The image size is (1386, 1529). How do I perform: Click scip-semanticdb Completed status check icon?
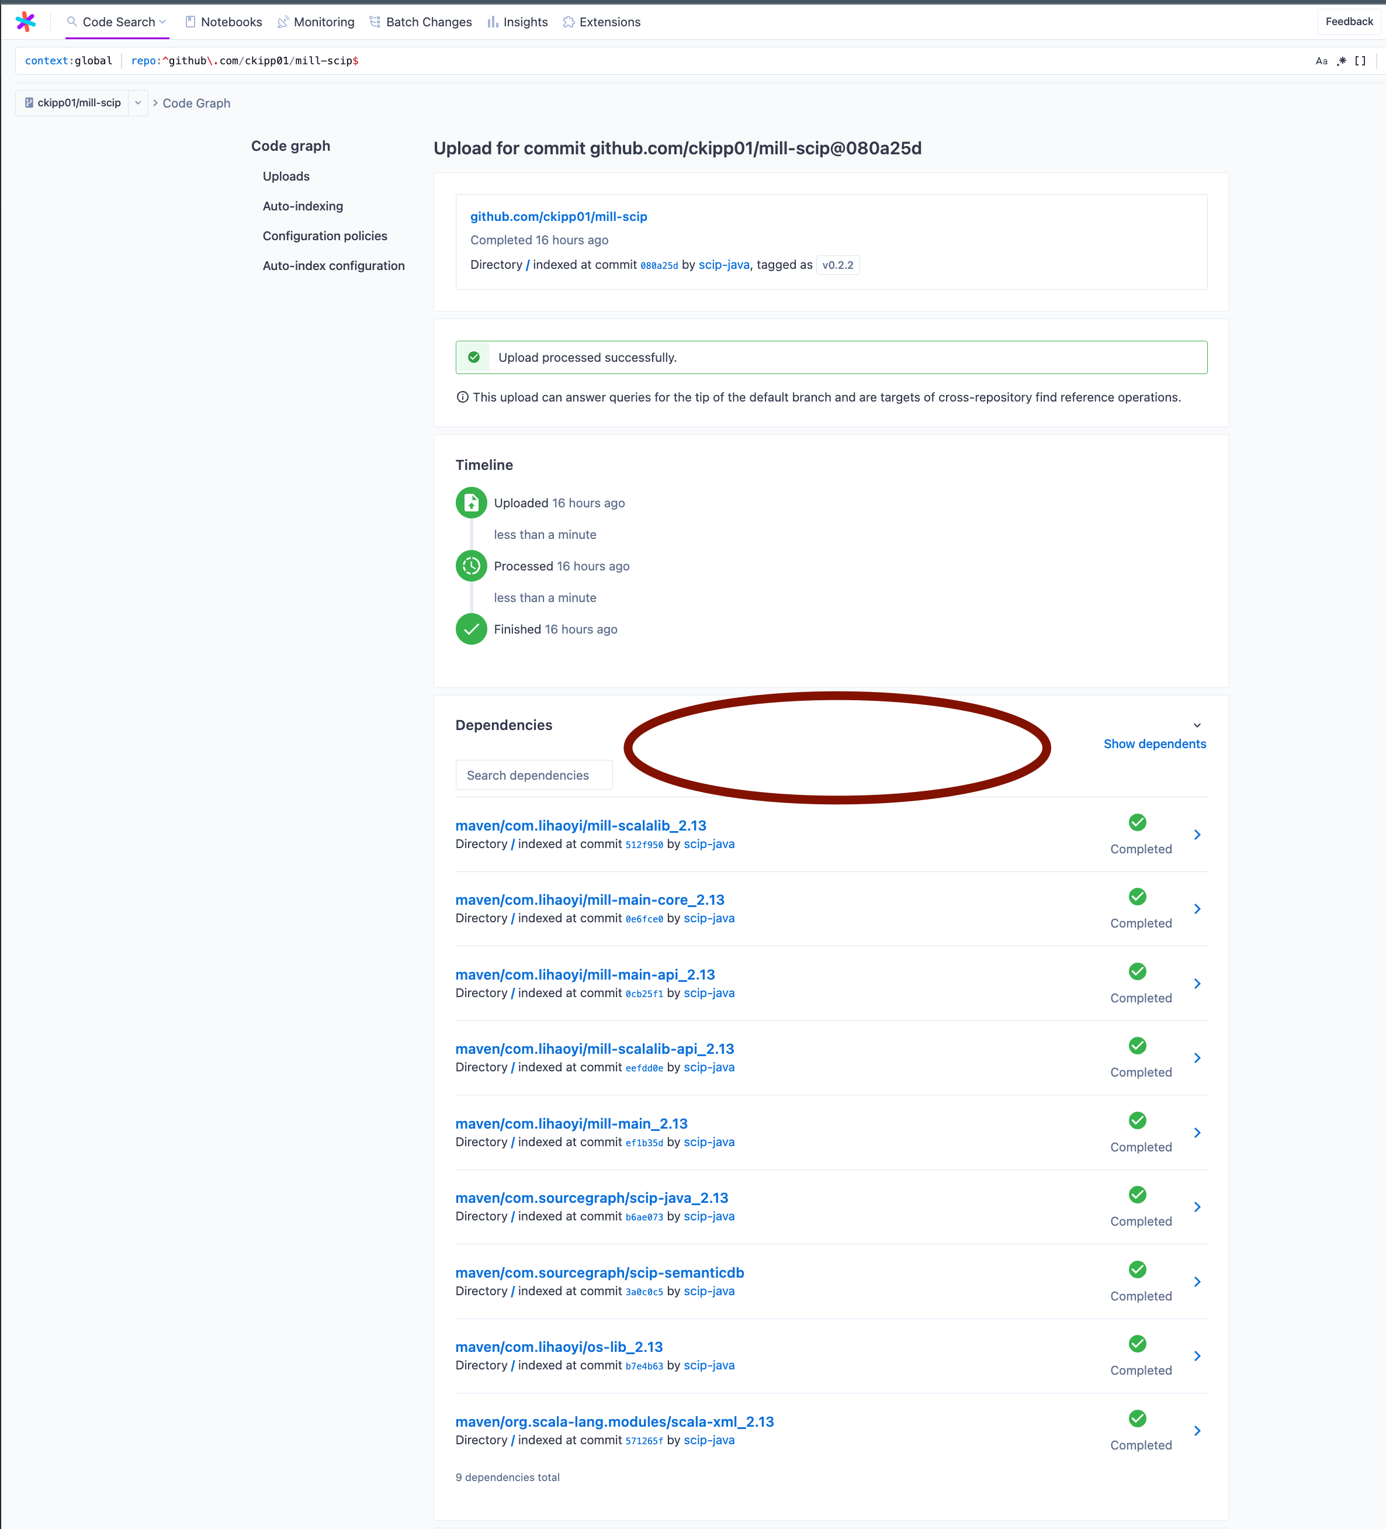1136,1269
